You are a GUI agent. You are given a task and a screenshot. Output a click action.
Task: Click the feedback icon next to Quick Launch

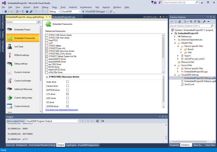(160, 2)
